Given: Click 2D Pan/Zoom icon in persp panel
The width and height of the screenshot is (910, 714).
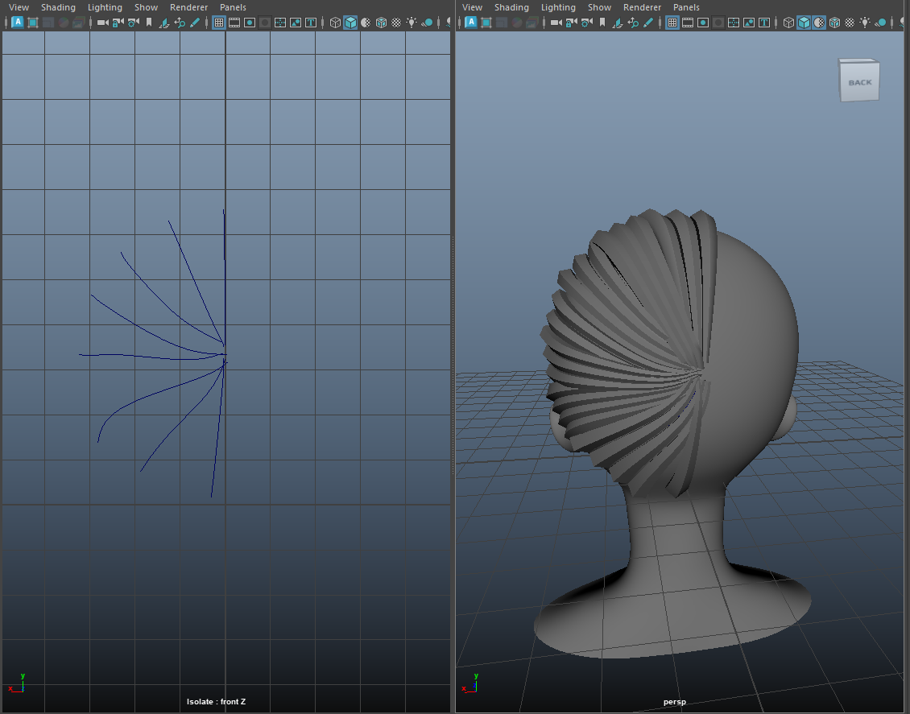Looking at the screenshot, I should [633, 23].
